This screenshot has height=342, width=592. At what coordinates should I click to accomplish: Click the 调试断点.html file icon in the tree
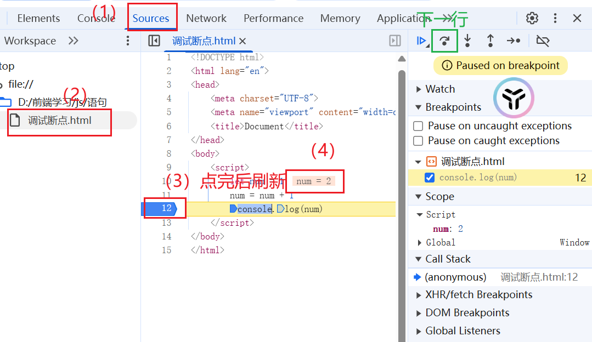point(15,120)
